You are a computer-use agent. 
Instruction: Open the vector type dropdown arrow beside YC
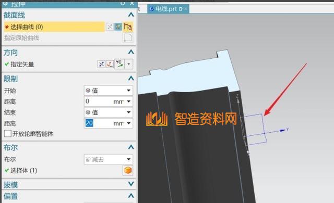pos(129,64)
